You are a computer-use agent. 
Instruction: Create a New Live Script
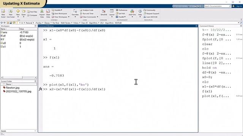[11, 14]
